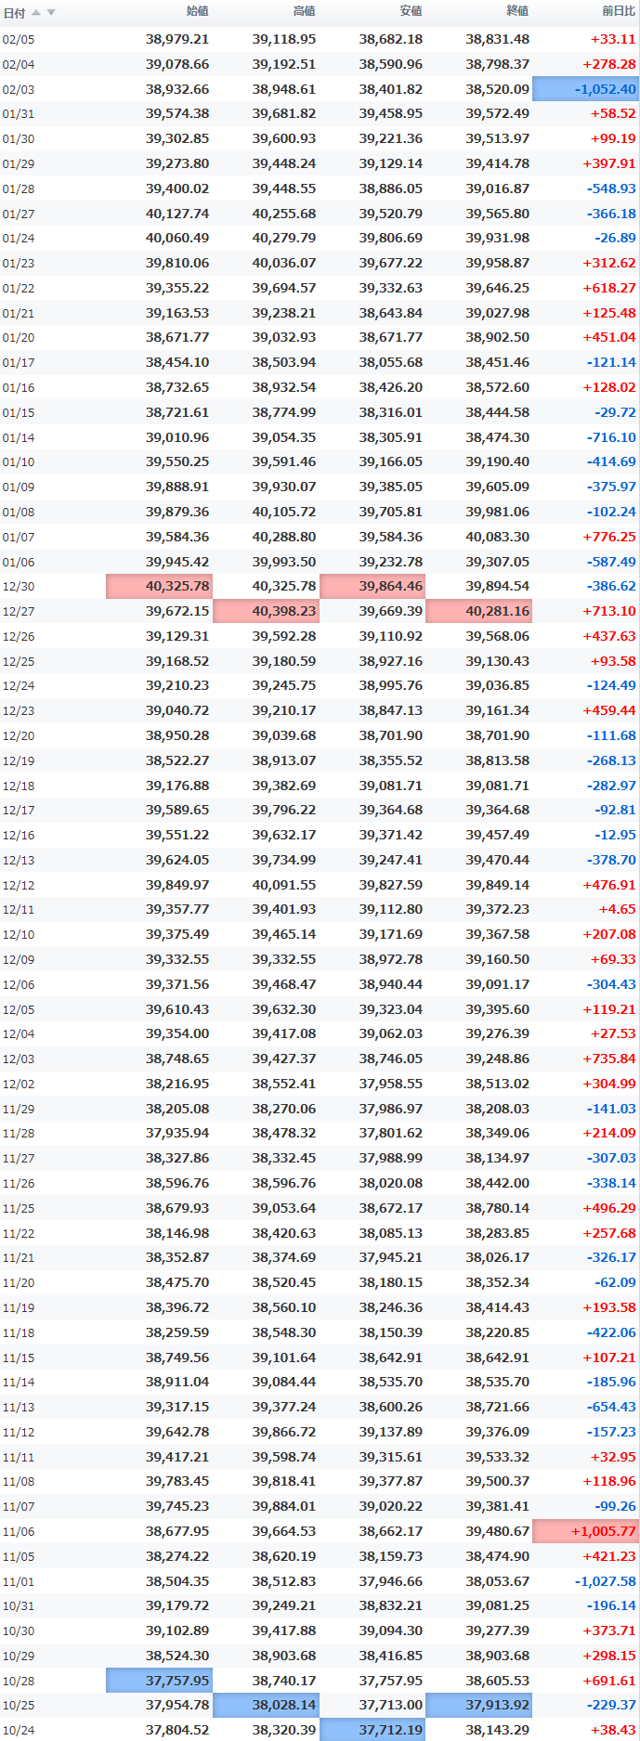Click the change value +459.44

tap(609, 710)
